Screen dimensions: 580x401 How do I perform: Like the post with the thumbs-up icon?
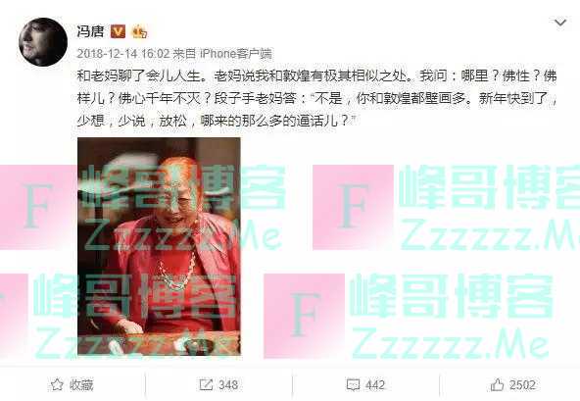497,384
